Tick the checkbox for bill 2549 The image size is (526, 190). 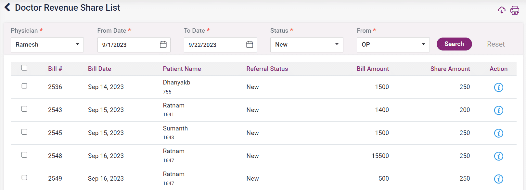click(24, 177)
